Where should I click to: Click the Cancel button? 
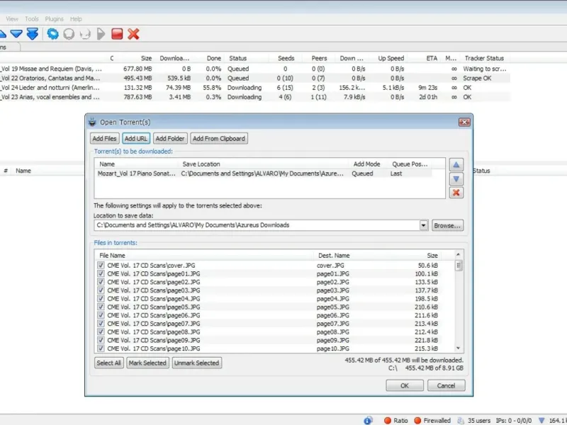coord(446,385)
